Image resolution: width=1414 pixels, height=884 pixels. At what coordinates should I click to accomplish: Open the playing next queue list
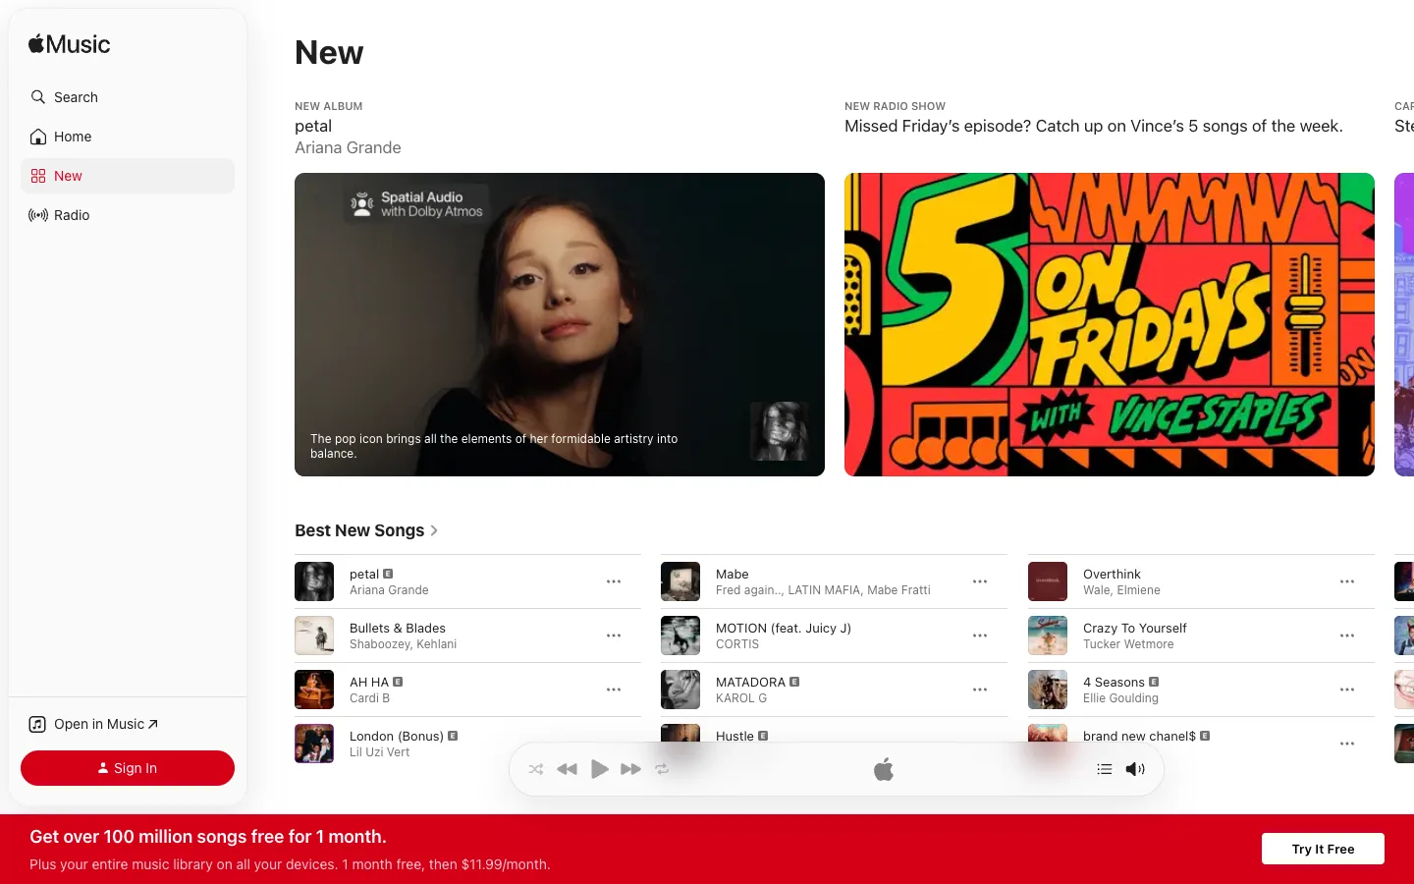tap(1105, 769)
